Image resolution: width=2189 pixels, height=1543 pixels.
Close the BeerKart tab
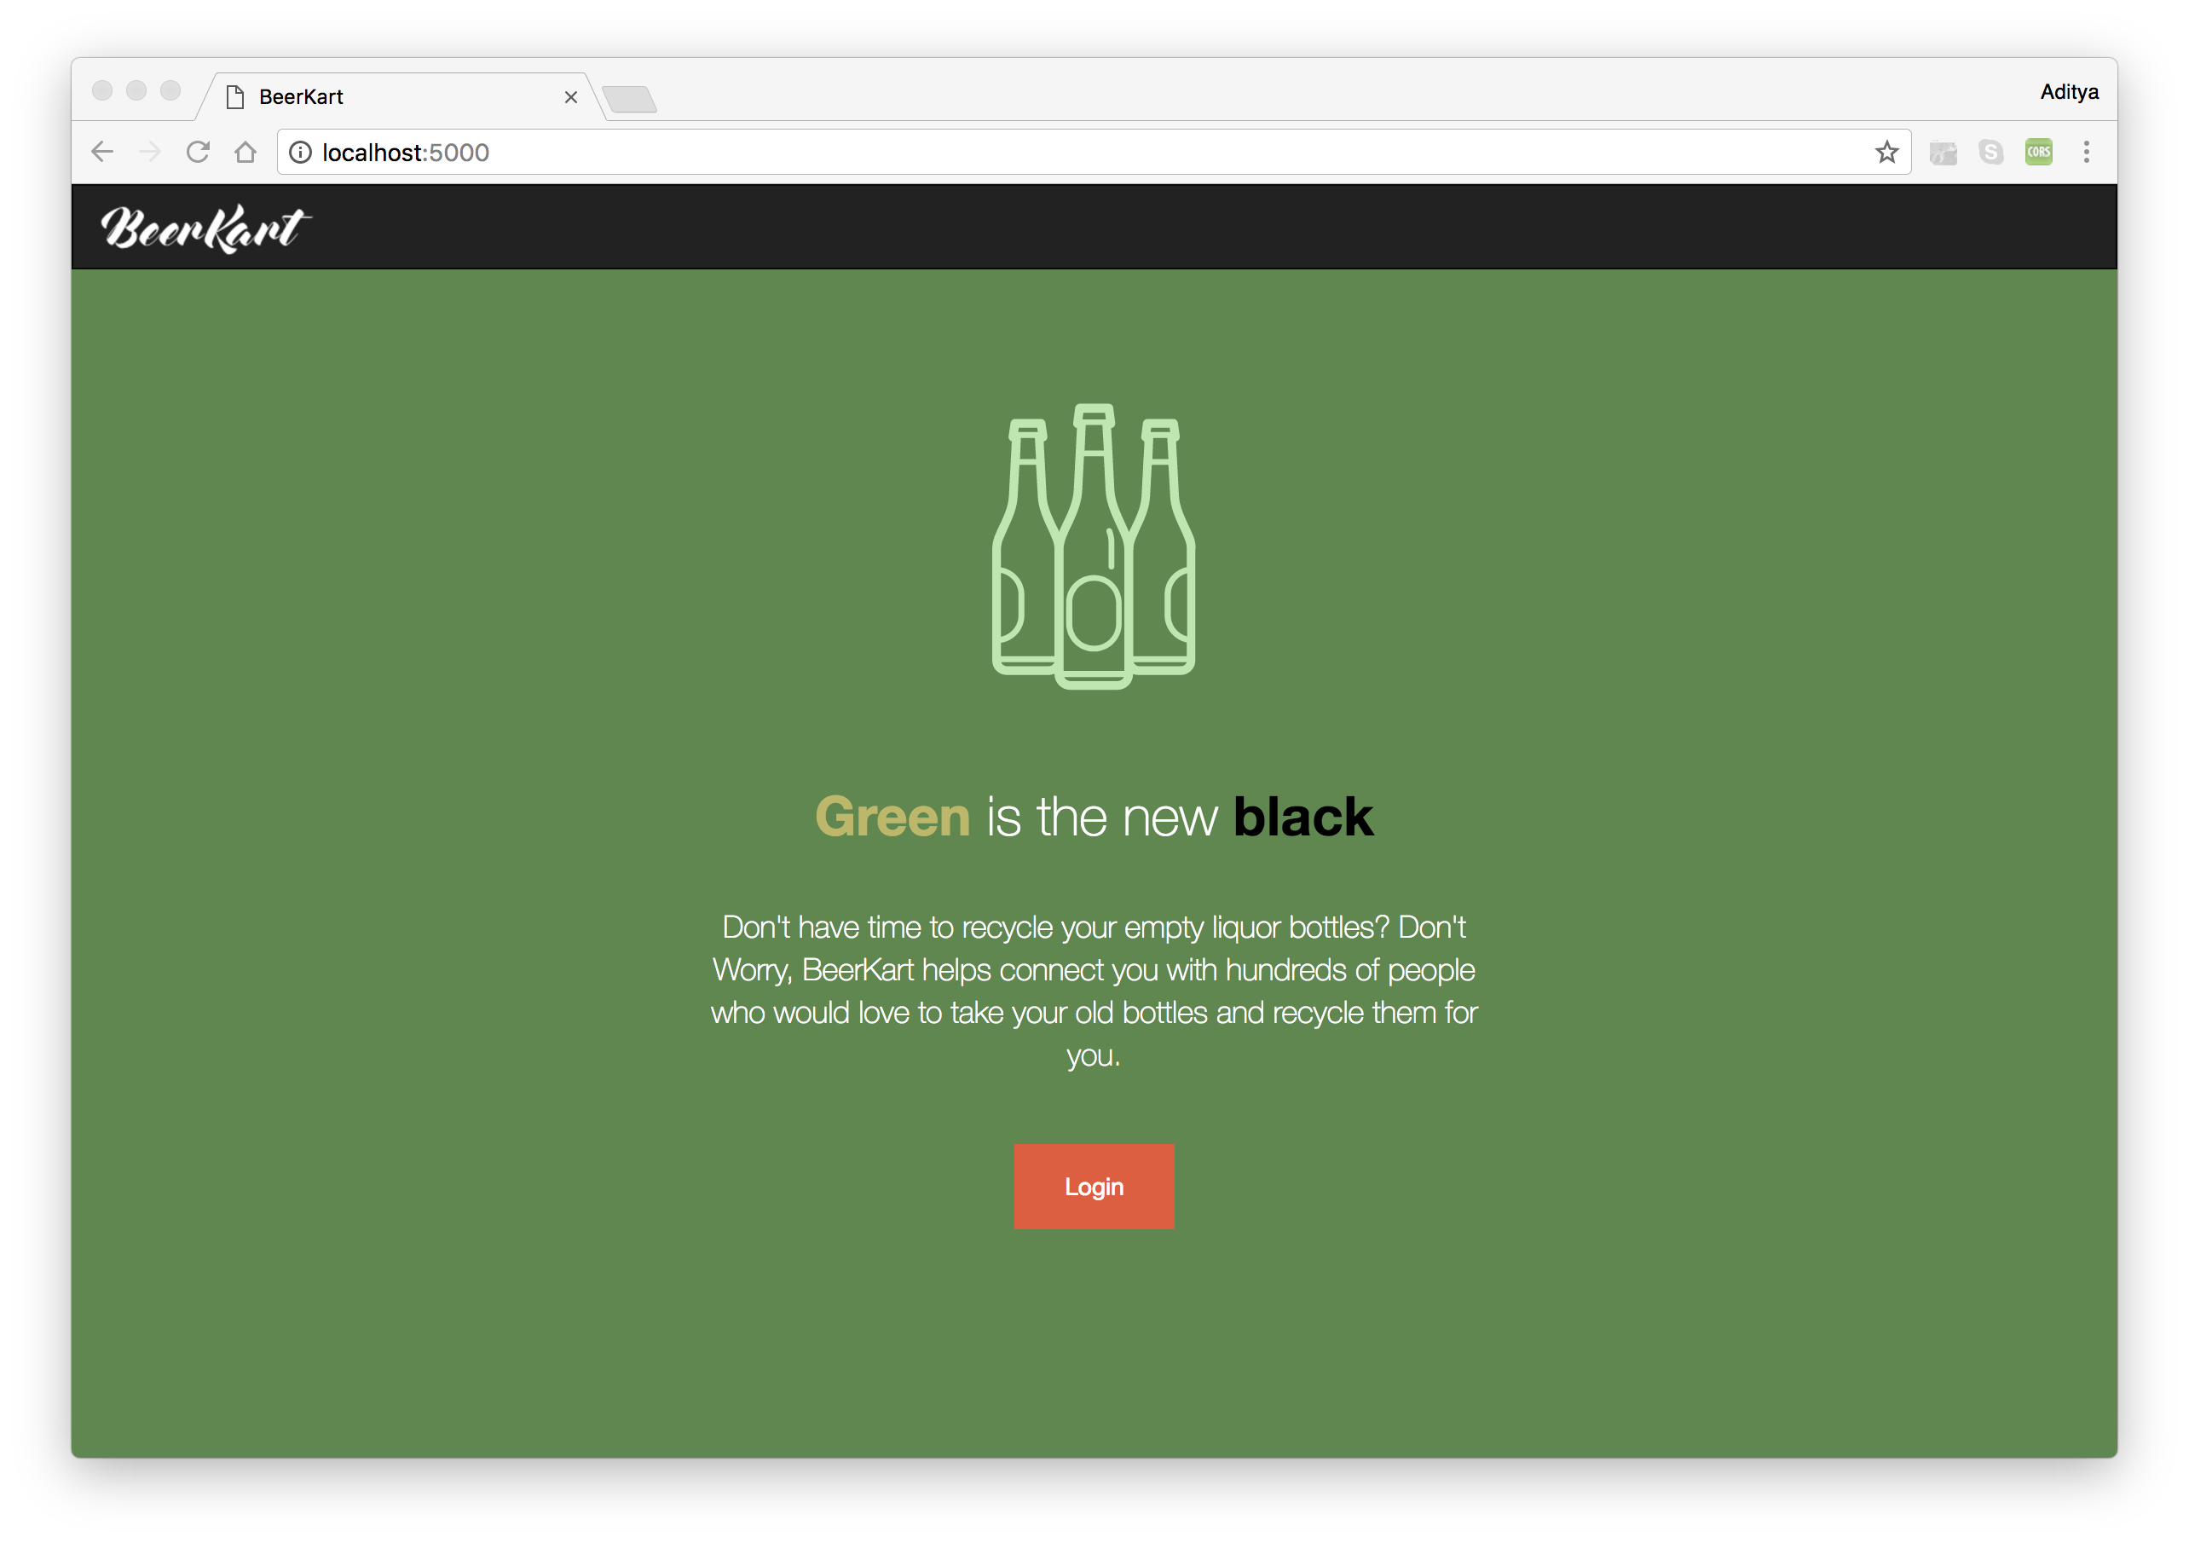[571, 97]
